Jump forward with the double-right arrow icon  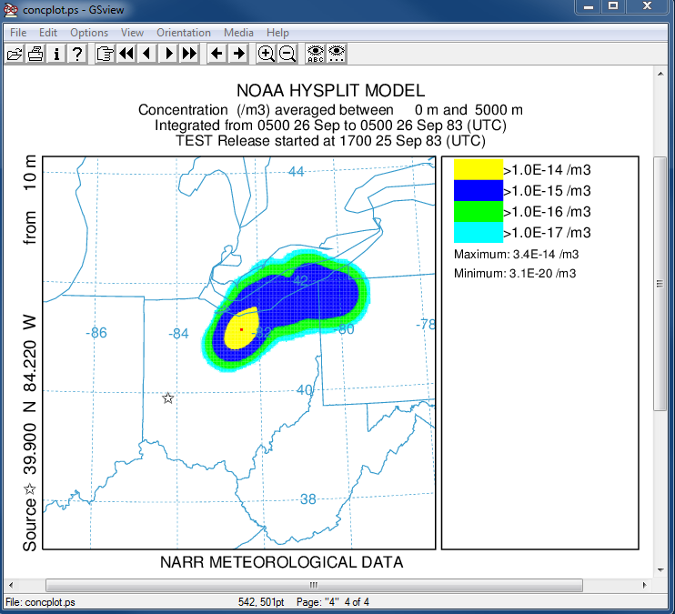tap(189, 54)
